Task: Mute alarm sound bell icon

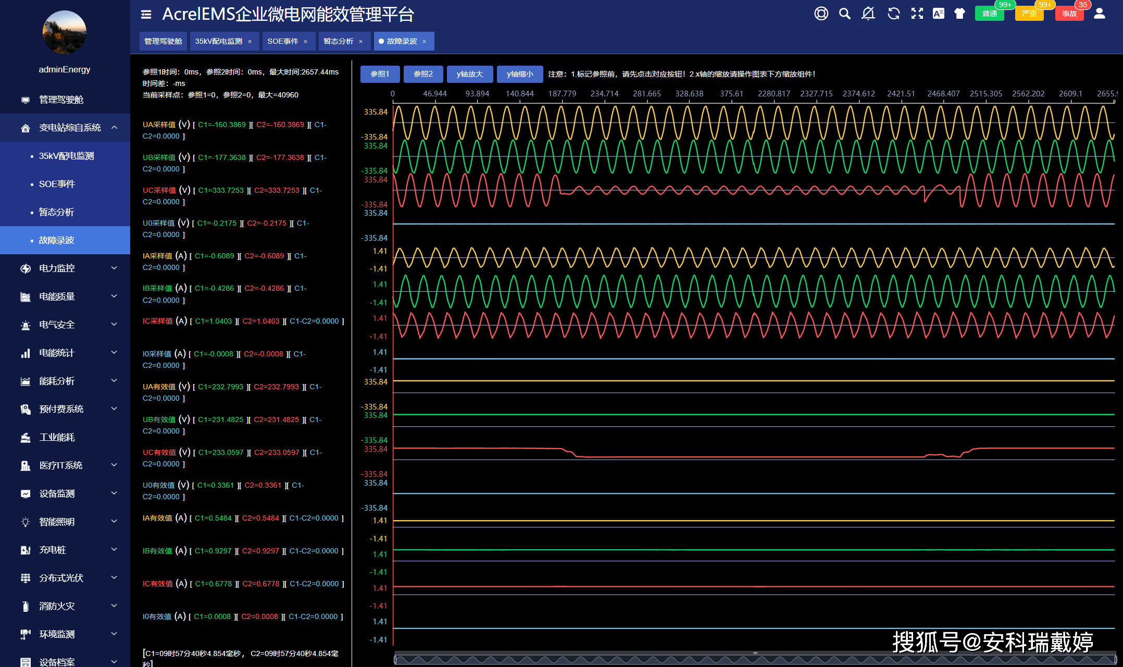Action: pyautogui.click(x=868, y=14)
